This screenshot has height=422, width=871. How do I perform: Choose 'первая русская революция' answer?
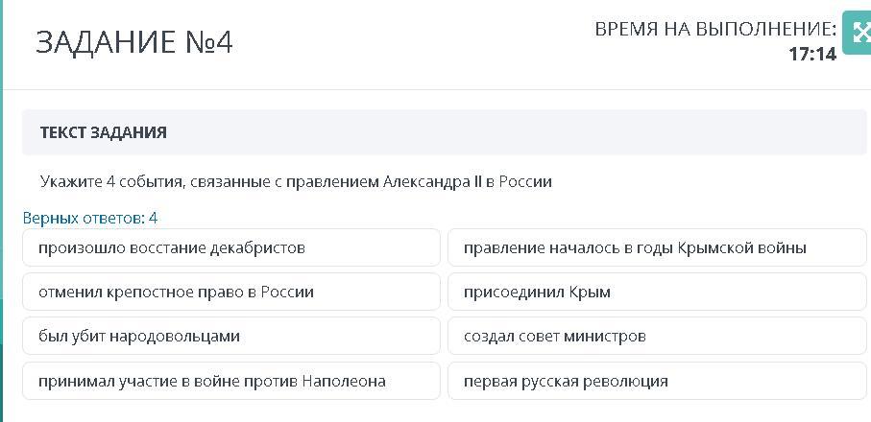coord(657,381)
